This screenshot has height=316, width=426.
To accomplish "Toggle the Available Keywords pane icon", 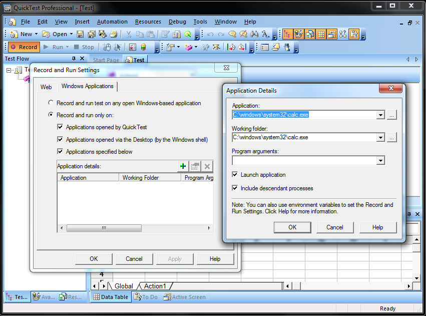I will (x=298, y=34).
